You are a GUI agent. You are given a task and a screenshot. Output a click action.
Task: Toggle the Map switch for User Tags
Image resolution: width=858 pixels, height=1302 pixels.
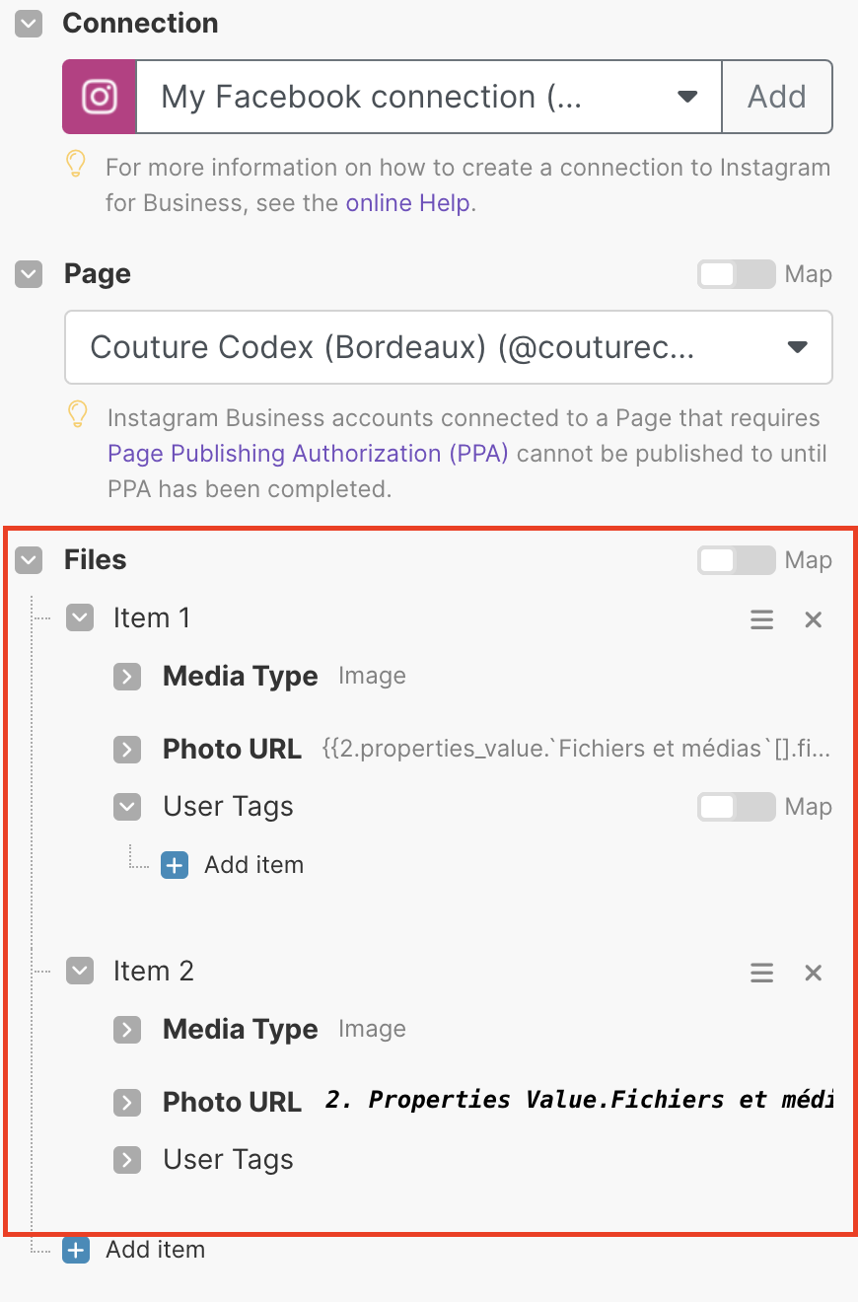(x=736, y=807)
